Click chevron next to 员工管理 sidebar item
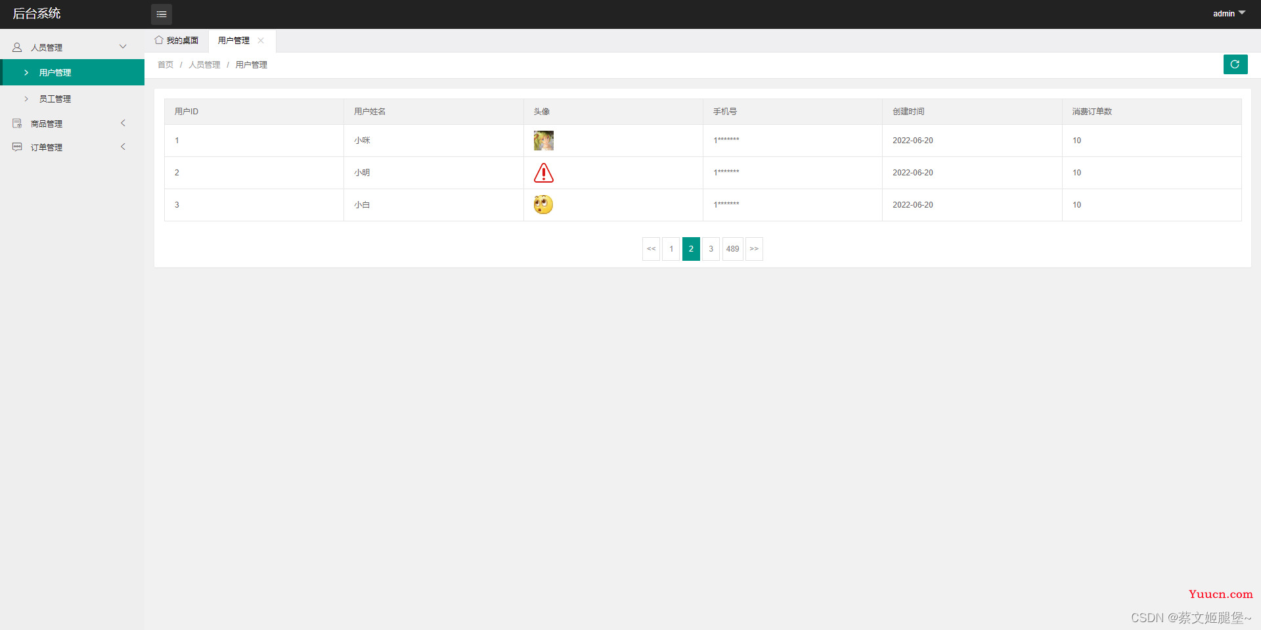The width and height of the screenshot is (1261, 630). point(26,99)
